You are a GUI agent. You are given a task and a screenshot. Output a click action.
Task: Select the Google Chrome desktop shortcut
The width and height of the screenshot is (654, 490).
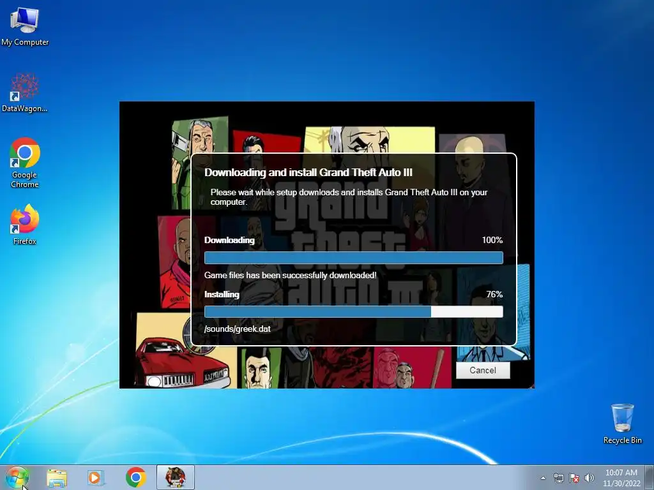pyautogui.click(x=25, y=163)
